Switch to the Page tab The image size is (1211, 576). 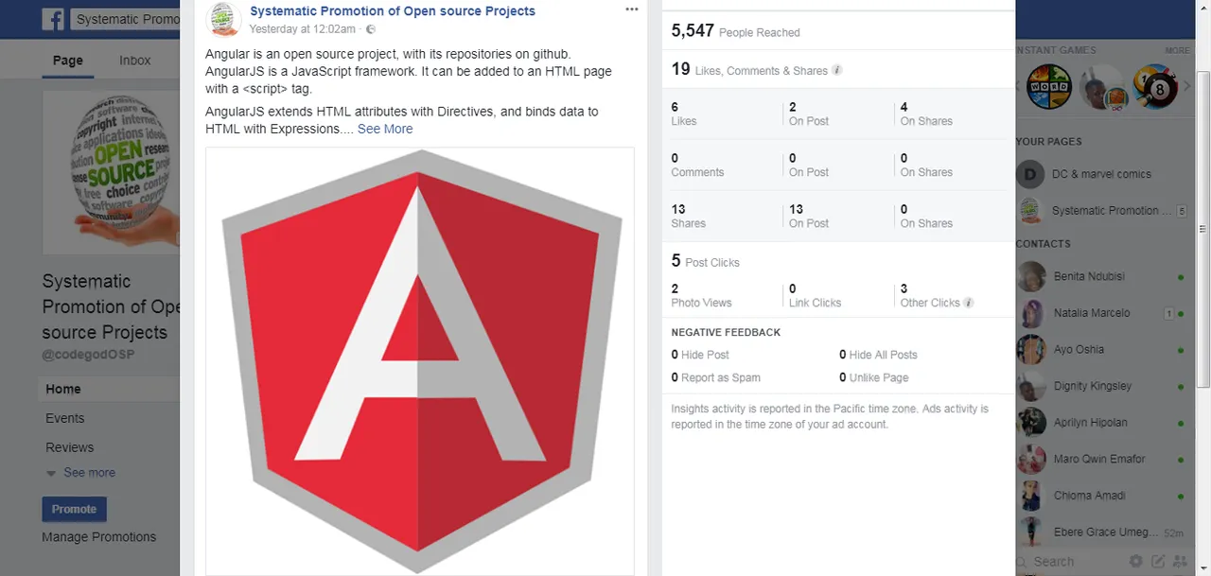coord(68,61)
